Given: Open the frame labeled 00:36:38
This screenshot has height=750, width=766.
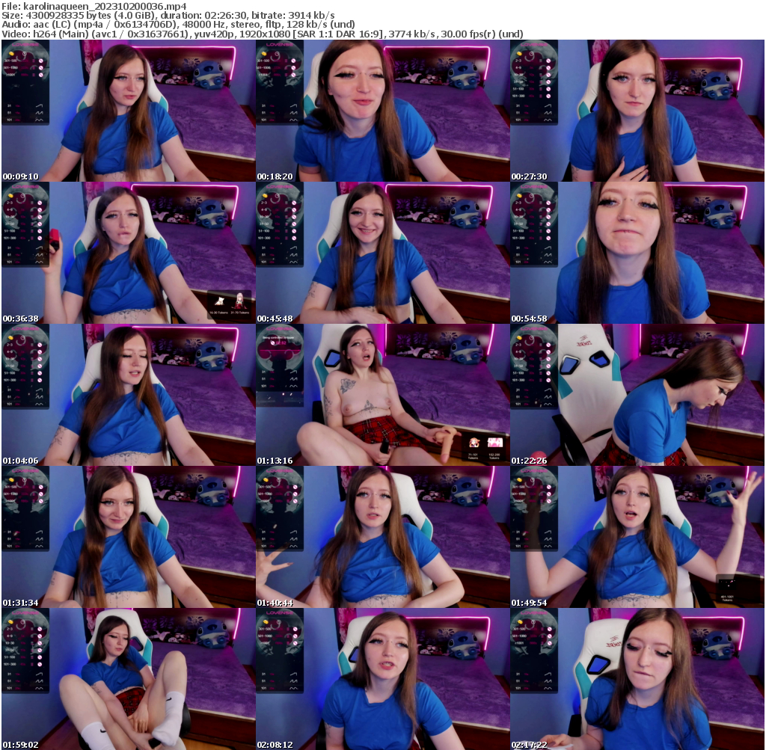Looking at the screenshot, I should coord(129,253).
